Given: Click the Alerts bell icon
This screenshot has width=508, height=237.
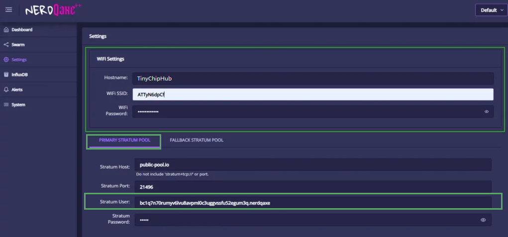Looking at the screenshot, I should tap(6, 90).
